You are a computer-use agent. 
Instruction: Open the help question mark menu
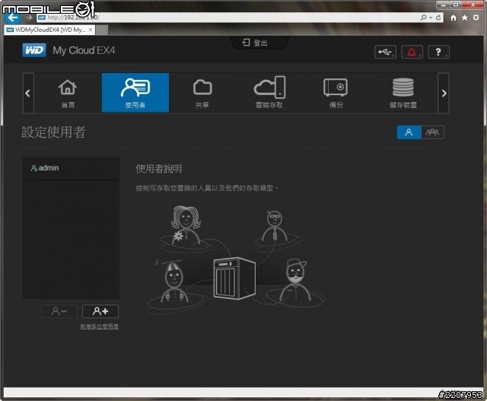[x=438, y=52]
